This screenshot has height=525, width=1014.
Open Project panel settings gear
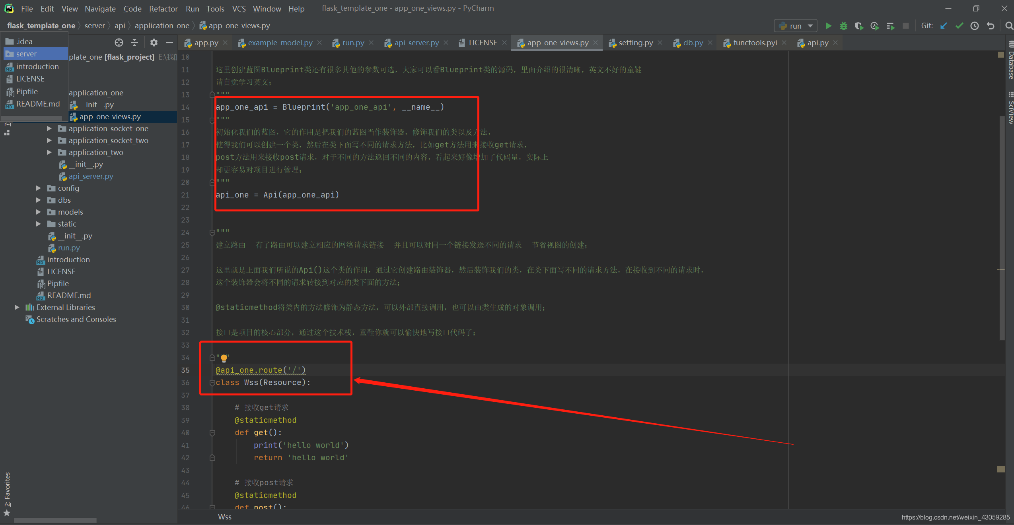pos(153,42)
